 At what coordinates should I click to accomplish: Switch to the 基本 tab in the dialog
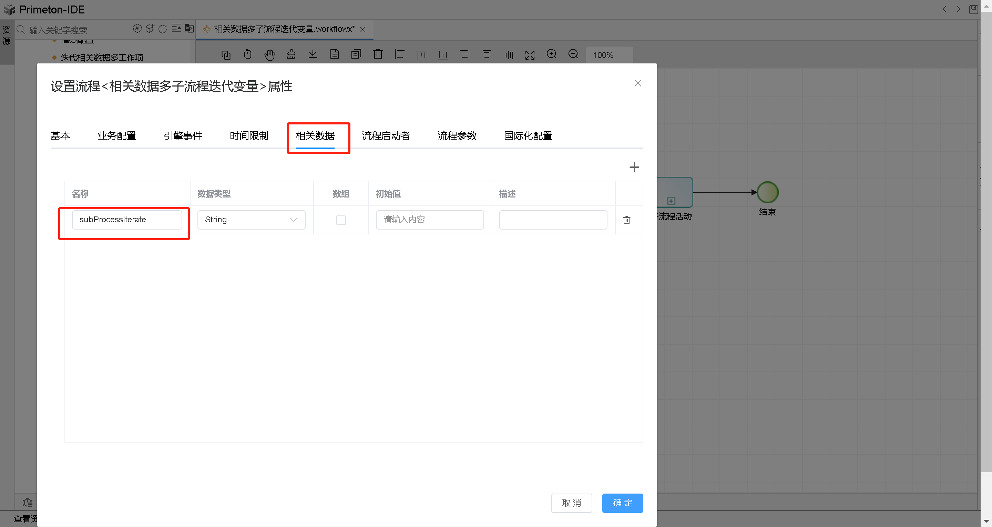[x=60, y=135]
